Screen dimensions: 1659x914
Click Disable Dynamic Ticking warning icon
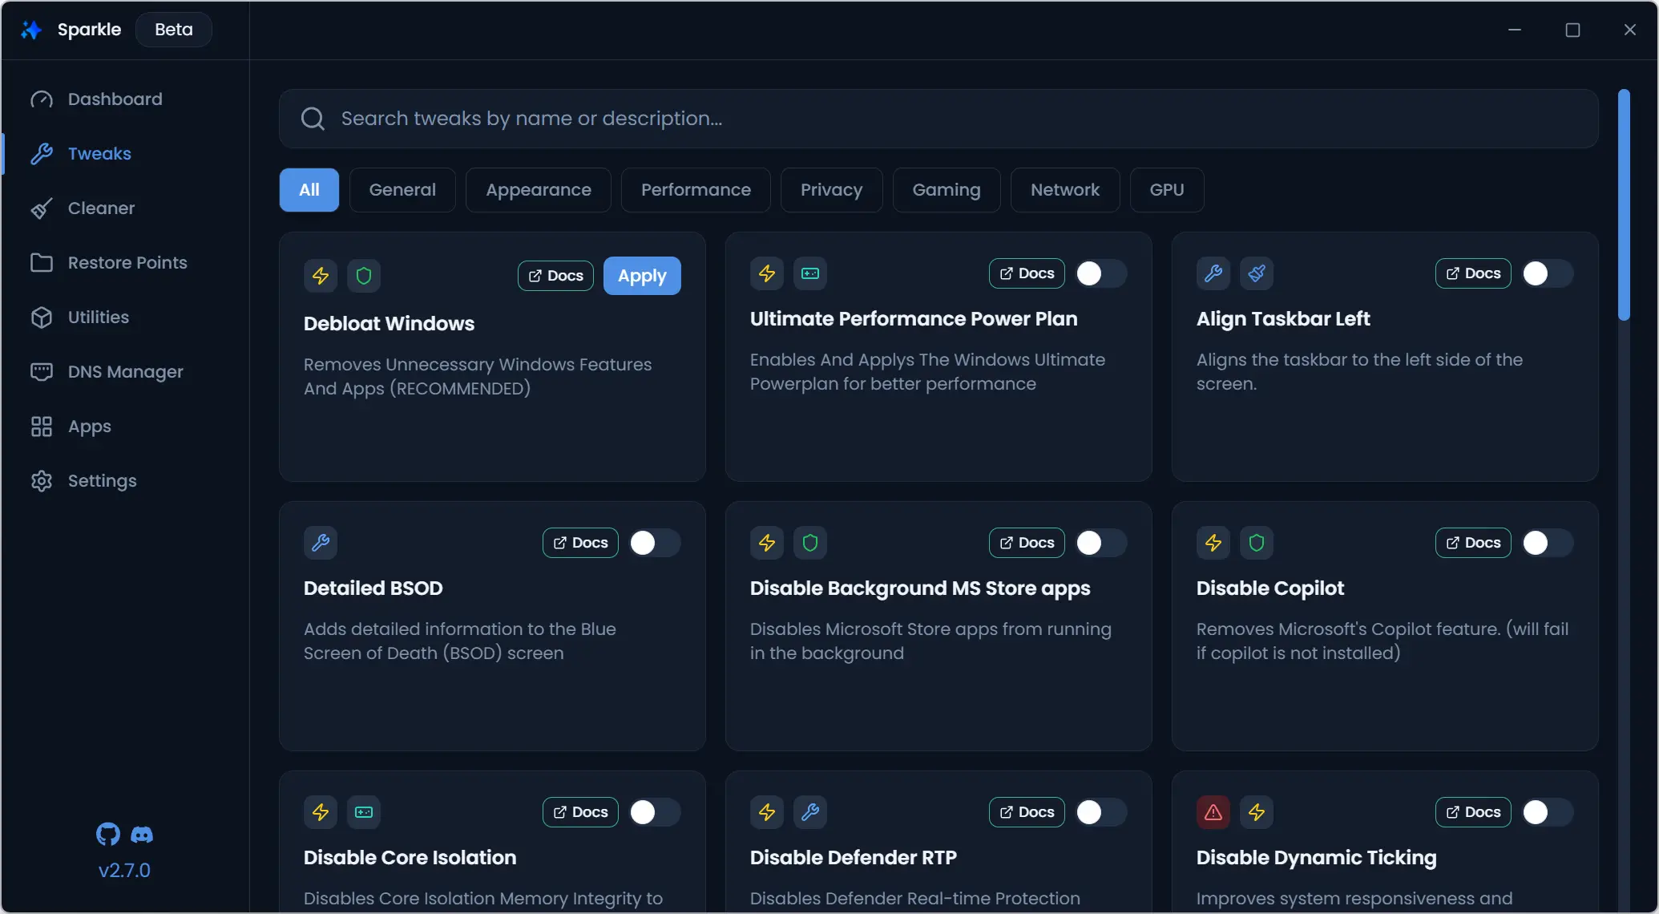click(1213, 812)
